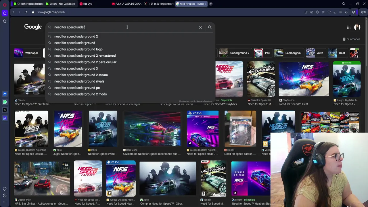Open sidebar history clock icon
This screenshot has height=207, width=368.
coord(5,195)
